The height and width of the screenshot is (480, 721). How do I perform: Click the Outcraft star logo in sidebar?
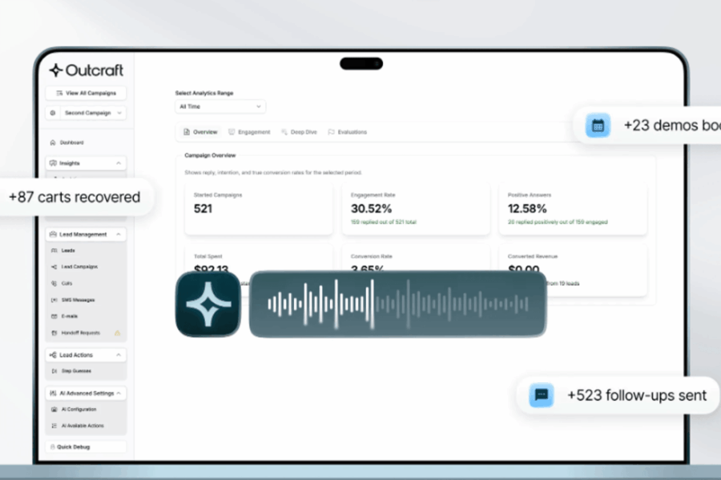(55, 70)
